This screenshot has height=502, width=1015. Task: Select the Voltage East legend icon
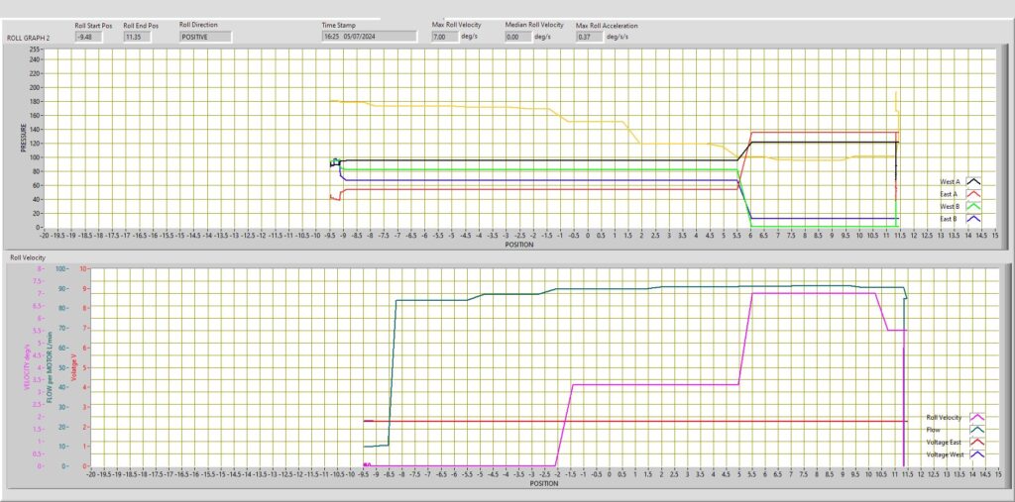977,442
